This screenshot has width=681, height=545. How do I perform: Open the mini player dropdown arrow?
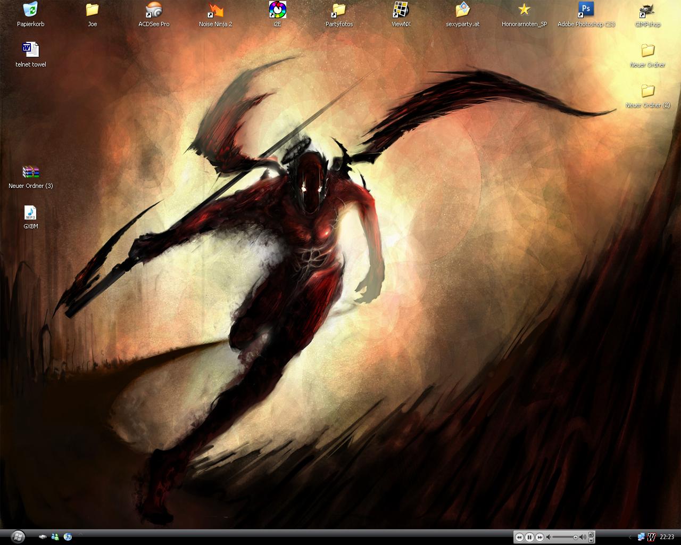591,540
